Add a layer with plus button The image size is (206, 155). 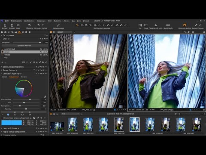tap(2, 62)
